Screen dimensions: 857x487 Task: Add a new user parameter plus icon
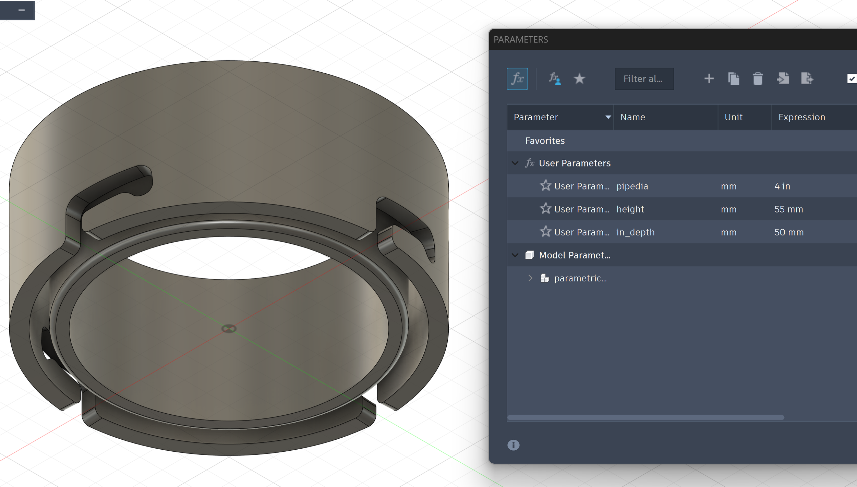click(x=709, y=79)
